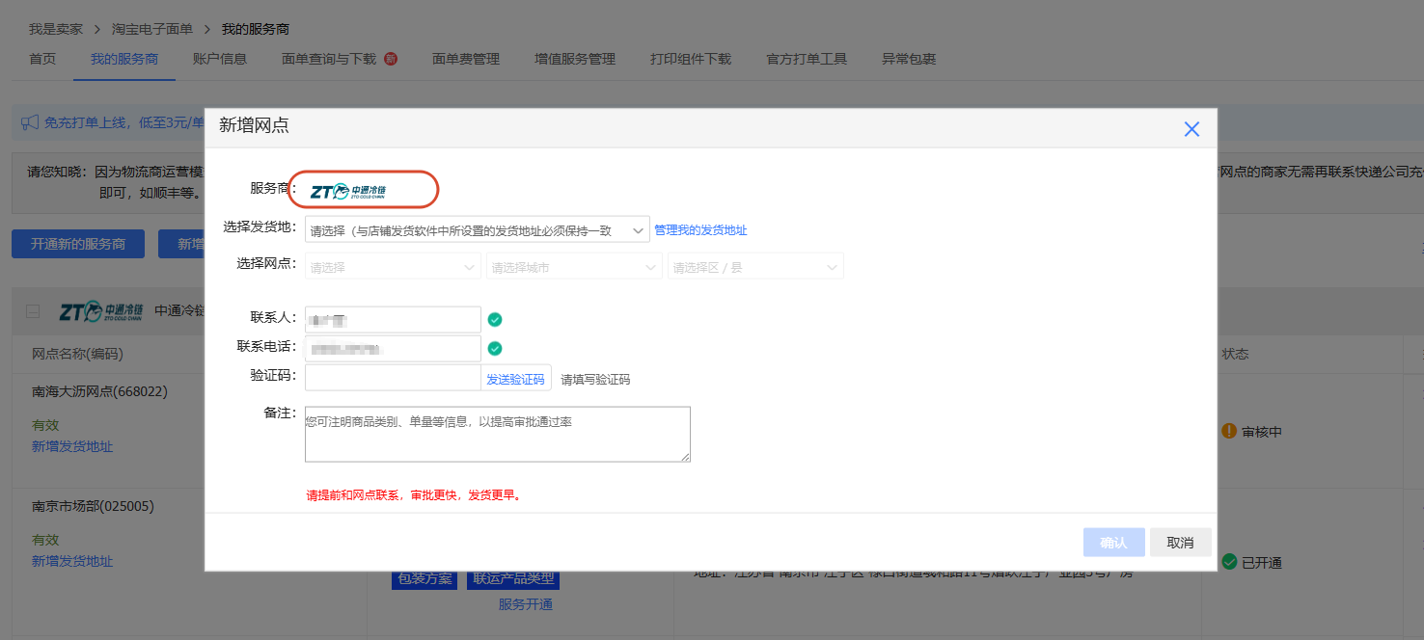
Task: Switch to 账户信息 tab
Action: pyautogui.click(x=220, y=59)
